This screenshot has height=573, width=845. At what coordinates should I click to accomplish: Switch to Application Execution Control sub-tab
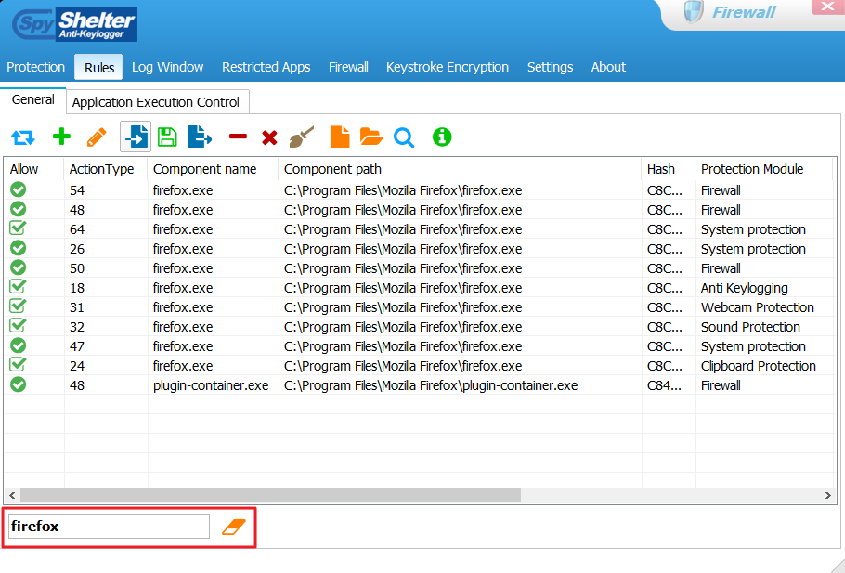[x=156, y=102]
